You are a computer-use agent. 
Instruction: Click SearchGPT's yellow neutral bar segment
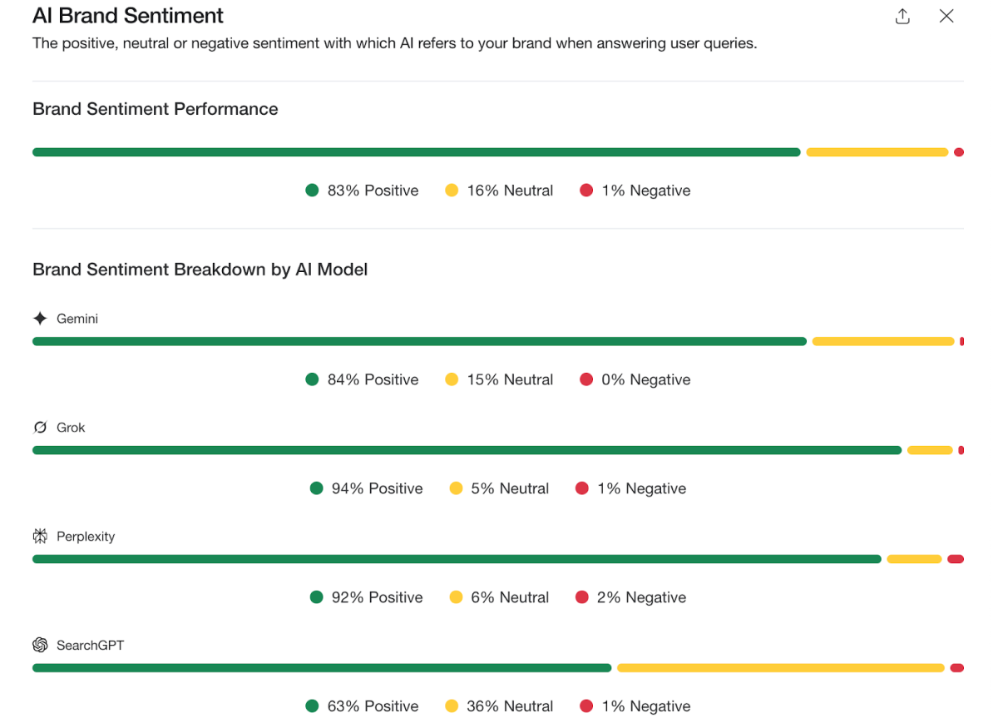pos(780,668)
